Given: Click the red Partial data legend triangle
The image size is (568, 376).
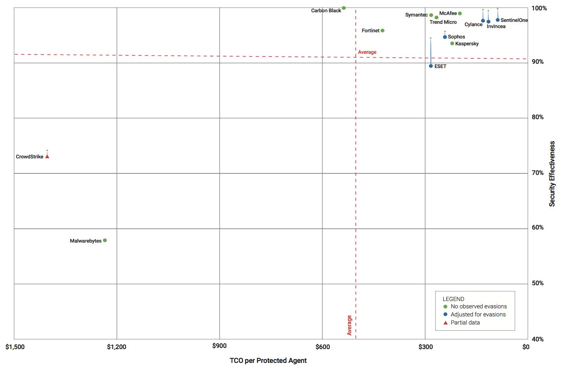Looking at the screenshot, I should click(445, 323).
